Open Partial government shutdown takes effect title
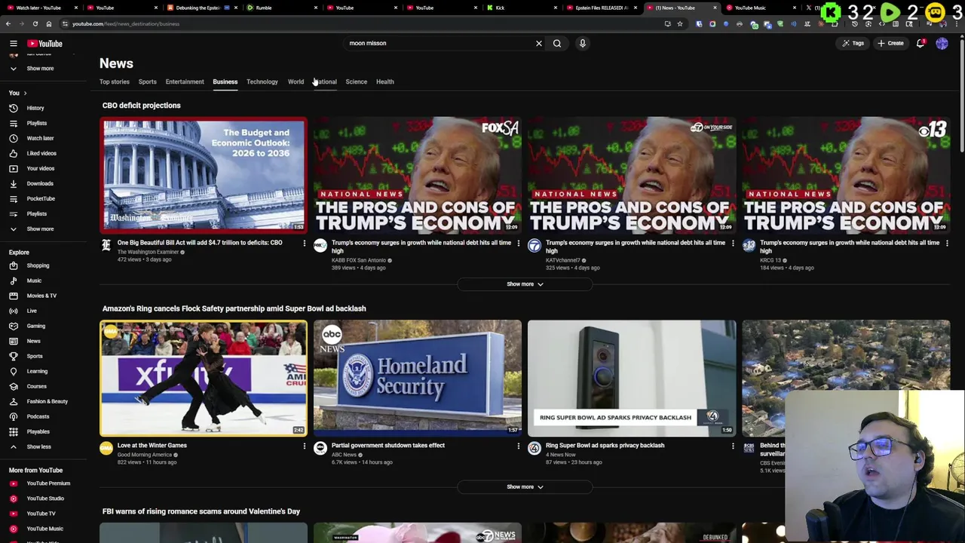965x543 pixels. point(388,446)
